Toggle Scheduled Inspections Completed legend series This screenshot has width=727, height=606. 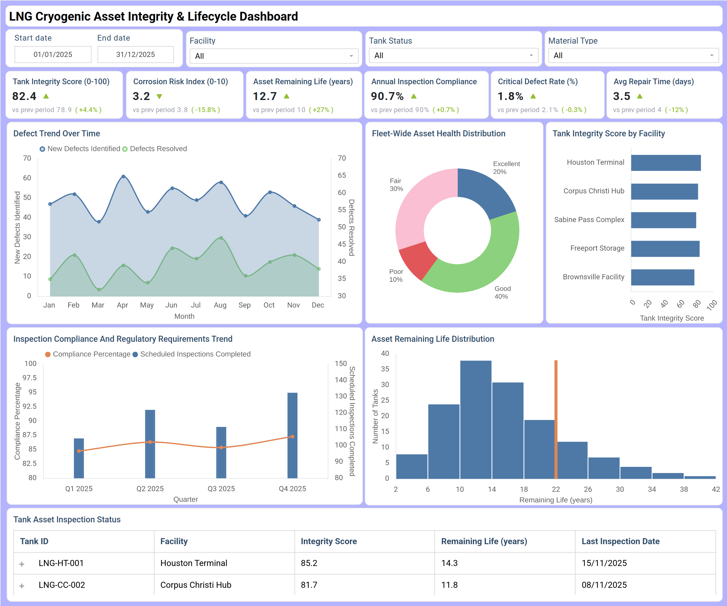click(x=191, y=354)
